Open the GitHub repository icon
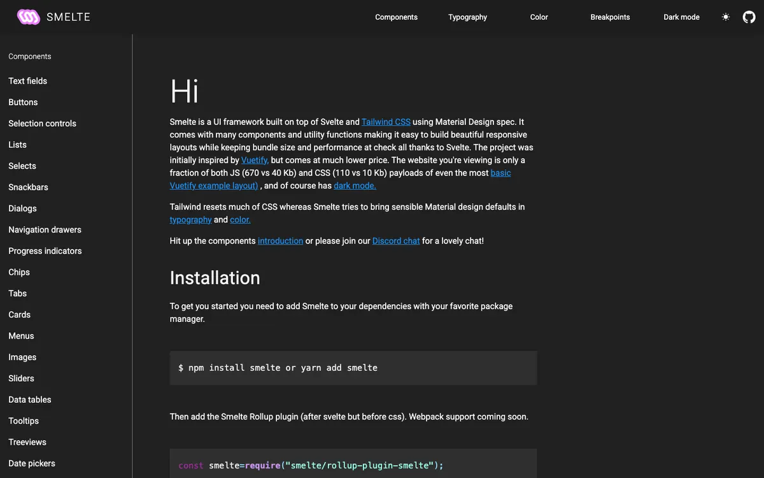Viewport: 764px width, 478px height. pyautogui.click(x=749, y=17)
